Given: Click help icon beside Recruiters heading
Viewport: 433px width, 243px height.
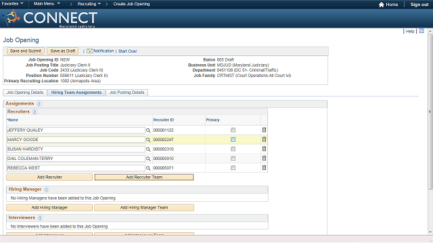Looking at the screenshot, I should click(x=35, y=111).
